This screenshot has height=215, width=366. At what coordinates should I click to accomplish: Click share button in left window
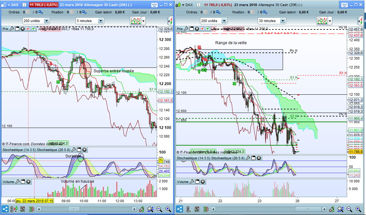[x=5, y=209]
